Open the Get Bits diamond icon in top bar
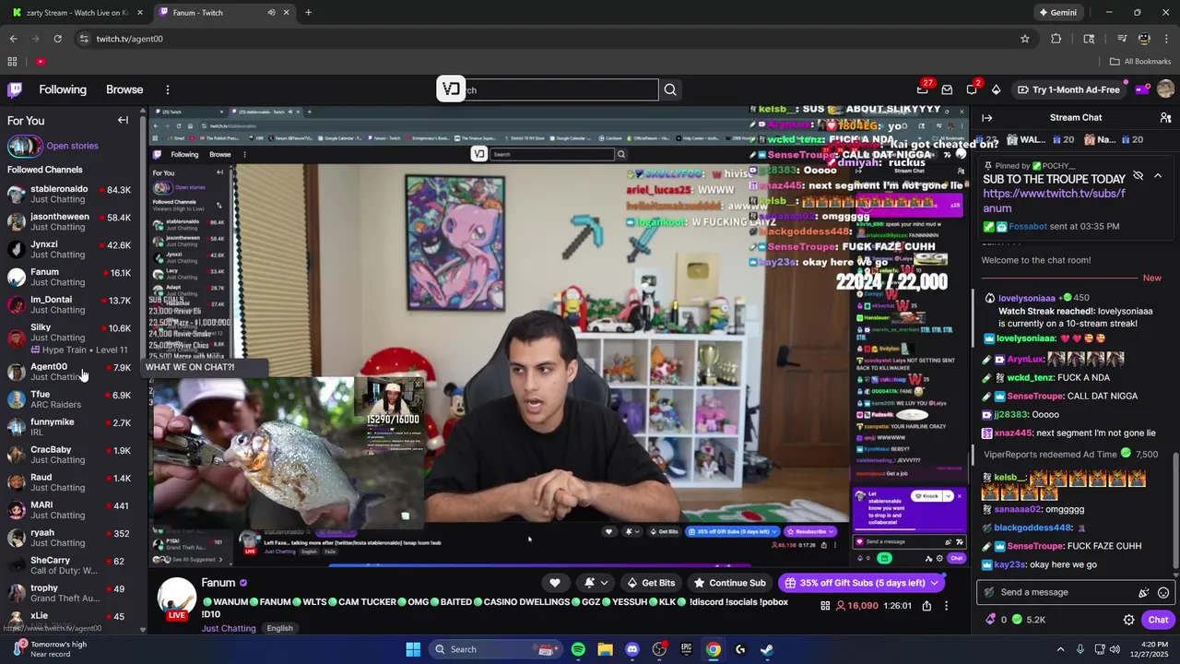This screenshot has width=1180, height=664. tap(996, 89)
